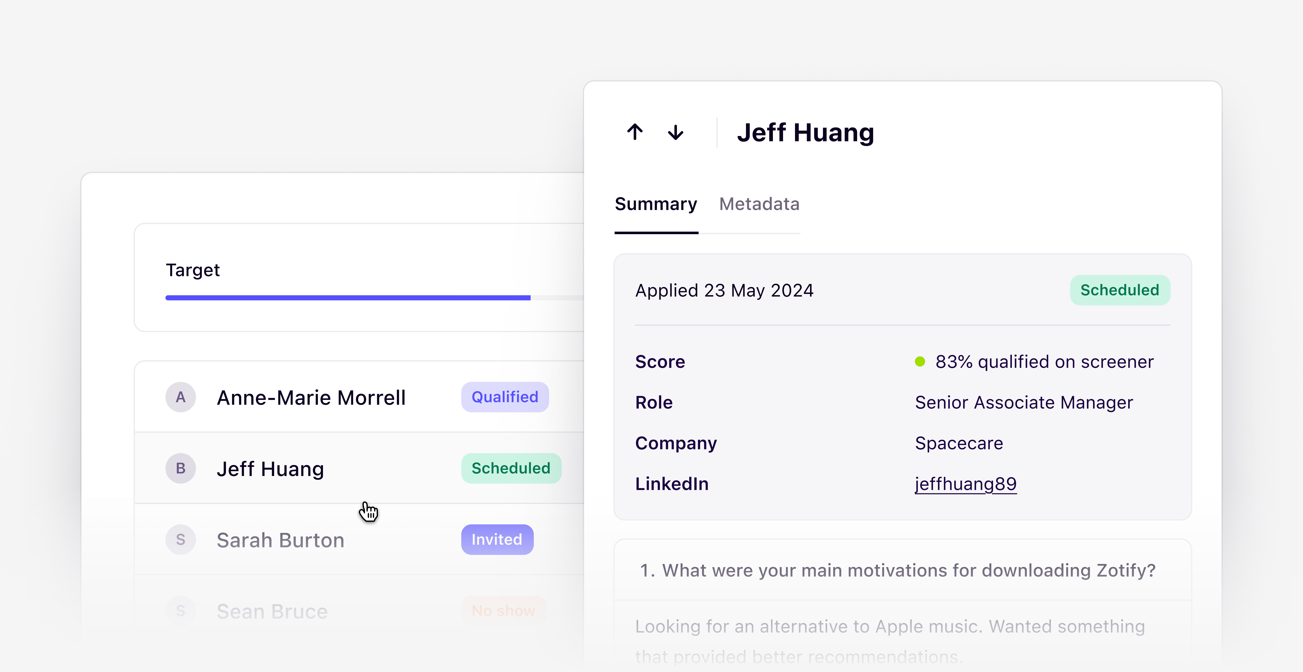The height and width of the screenshot is (672, 1303).
Task: Switch to the Metadata tab
Action: [759, 204]
